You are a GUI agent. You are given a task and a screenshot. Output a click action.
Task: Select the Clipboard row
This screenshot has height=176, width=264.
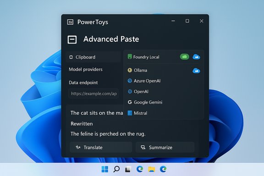(x=93, y=57)
